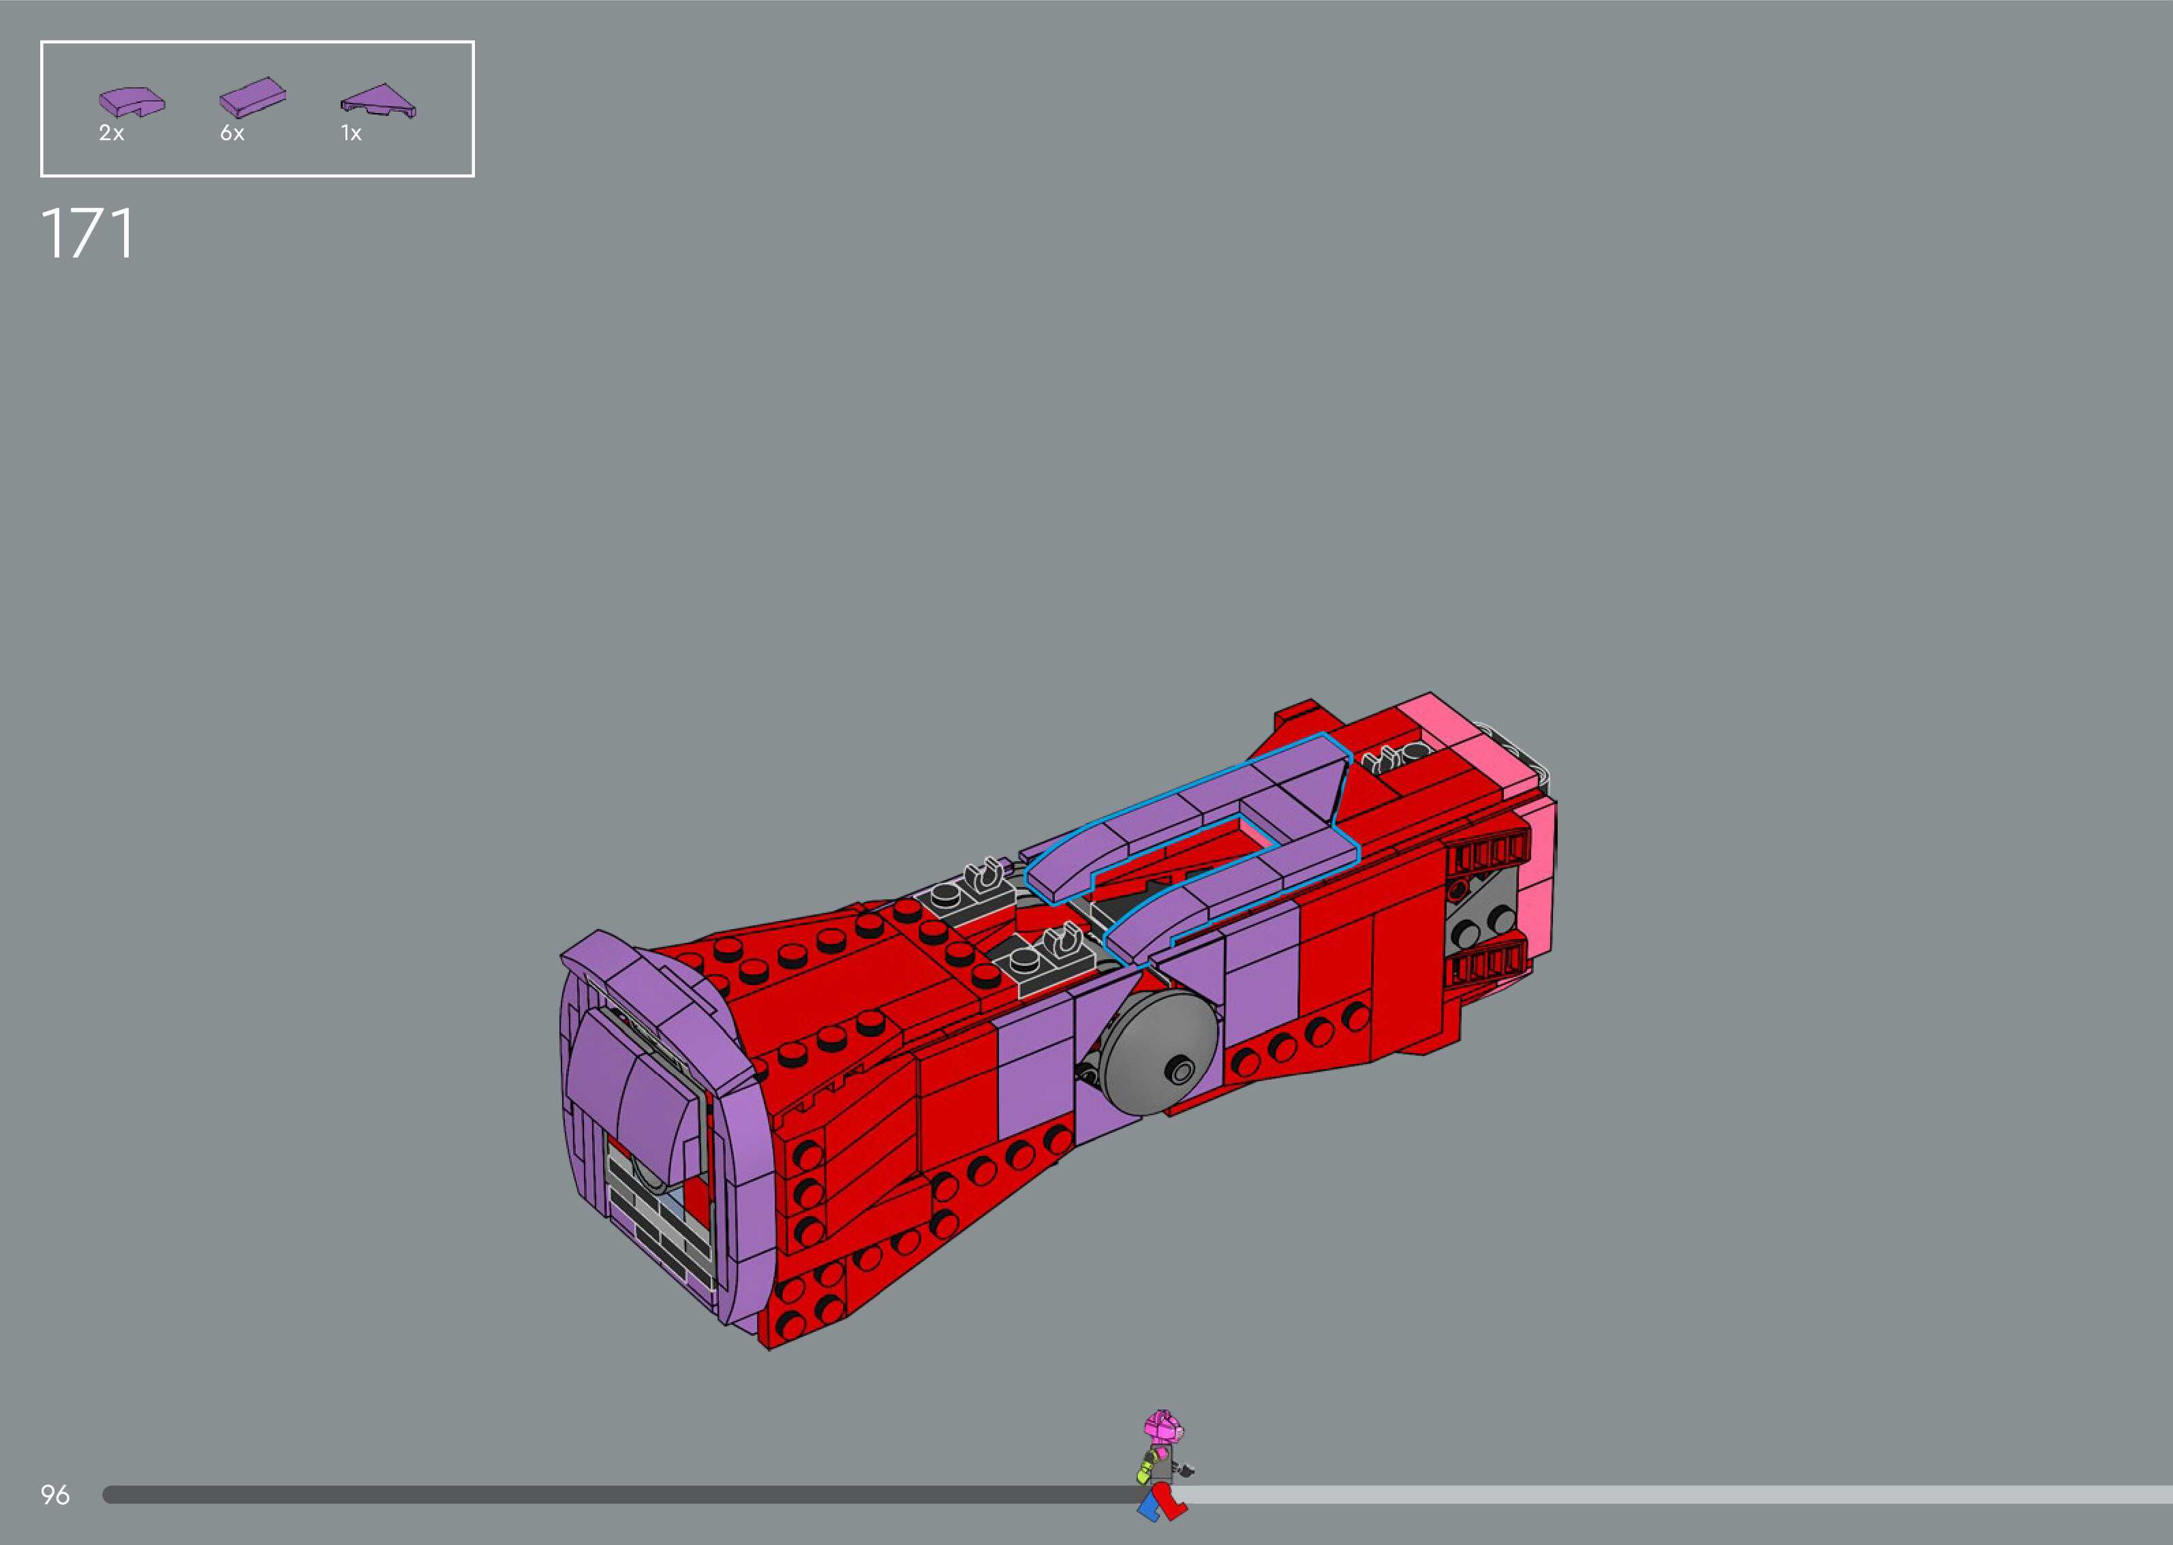The height and width of the screenshot is (1545, 2173).
Task: Click the 6x quantity label
Action: pos(232,134)
